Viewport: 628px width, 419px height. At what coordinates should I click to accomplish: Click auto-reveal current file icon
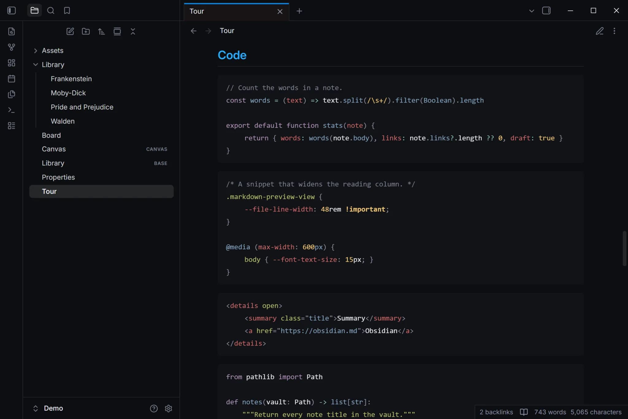click(x=117, y=31)
